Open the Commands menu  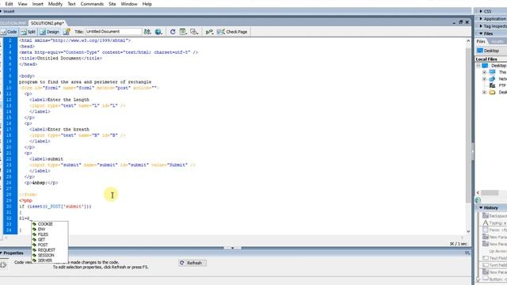92,4
